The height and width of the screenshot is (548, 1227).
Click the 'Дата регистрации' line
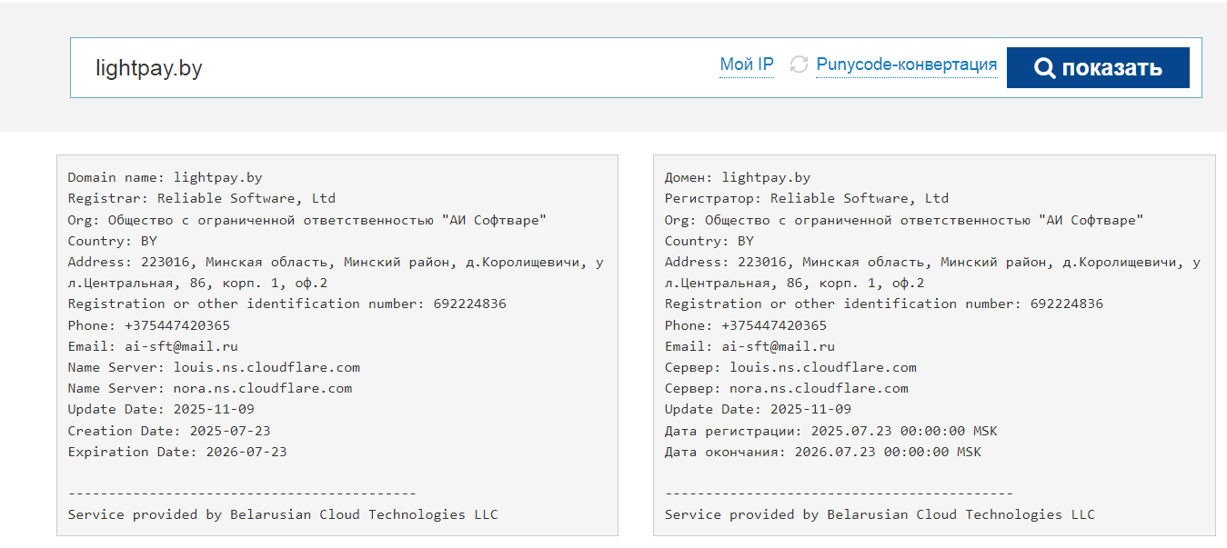pyautogui.click(x=830, y=431)
